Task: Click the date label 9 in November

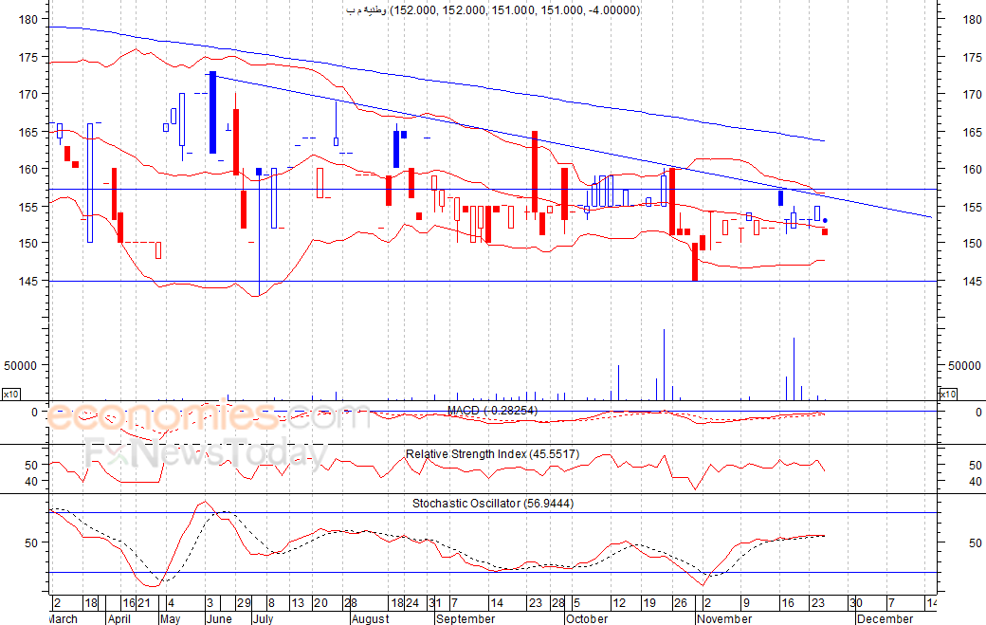Action: pyautogui.click(x=746, y=603)
